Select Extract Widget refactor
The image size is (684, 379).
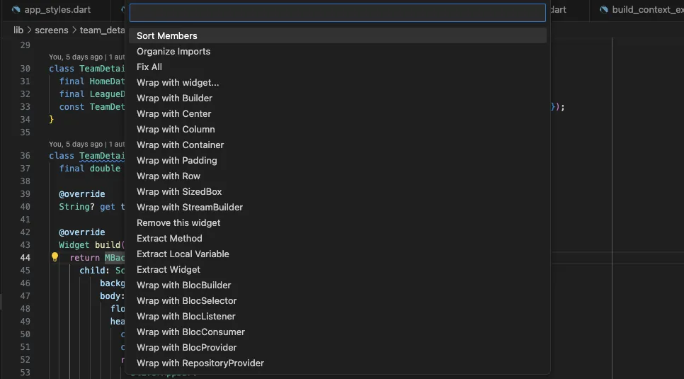169,269
